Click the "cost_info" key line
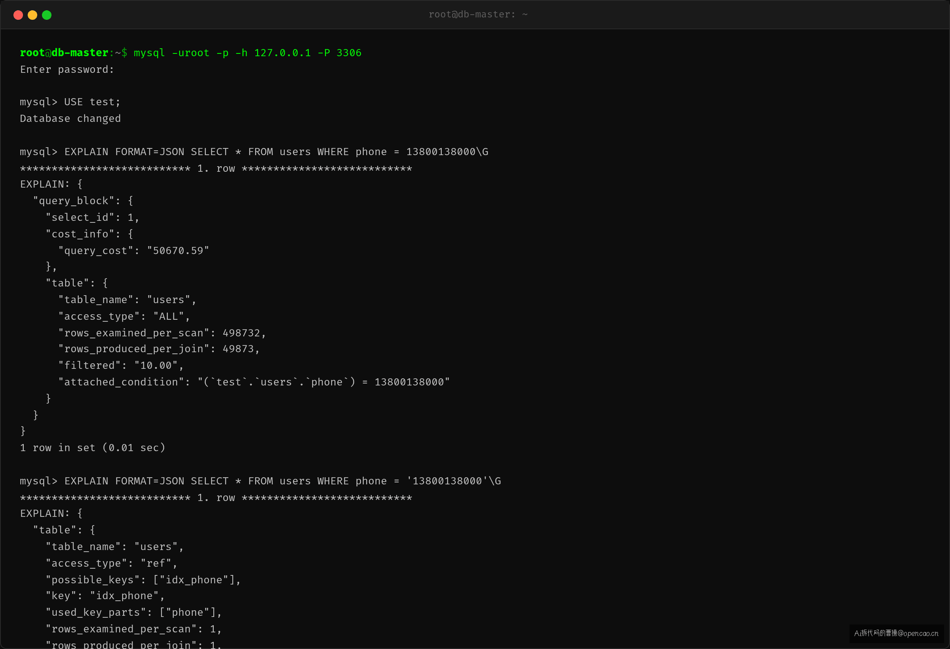The width and height of the screenshot is (950, 649). click(x=89, y=234)
